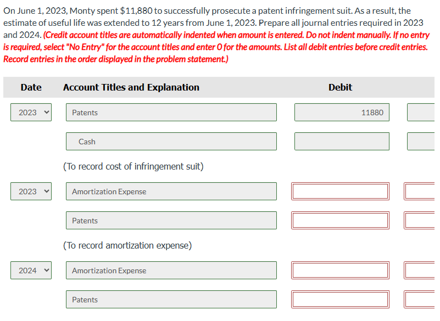440x321 pixels.
Task: Click the credit box on the 11880 row
Action: (423, 112)
